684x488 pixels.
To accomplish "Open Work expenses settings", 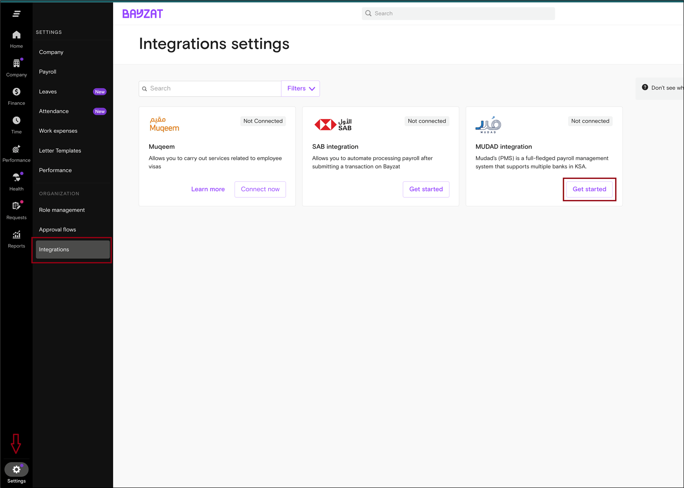I will point(58,131).
